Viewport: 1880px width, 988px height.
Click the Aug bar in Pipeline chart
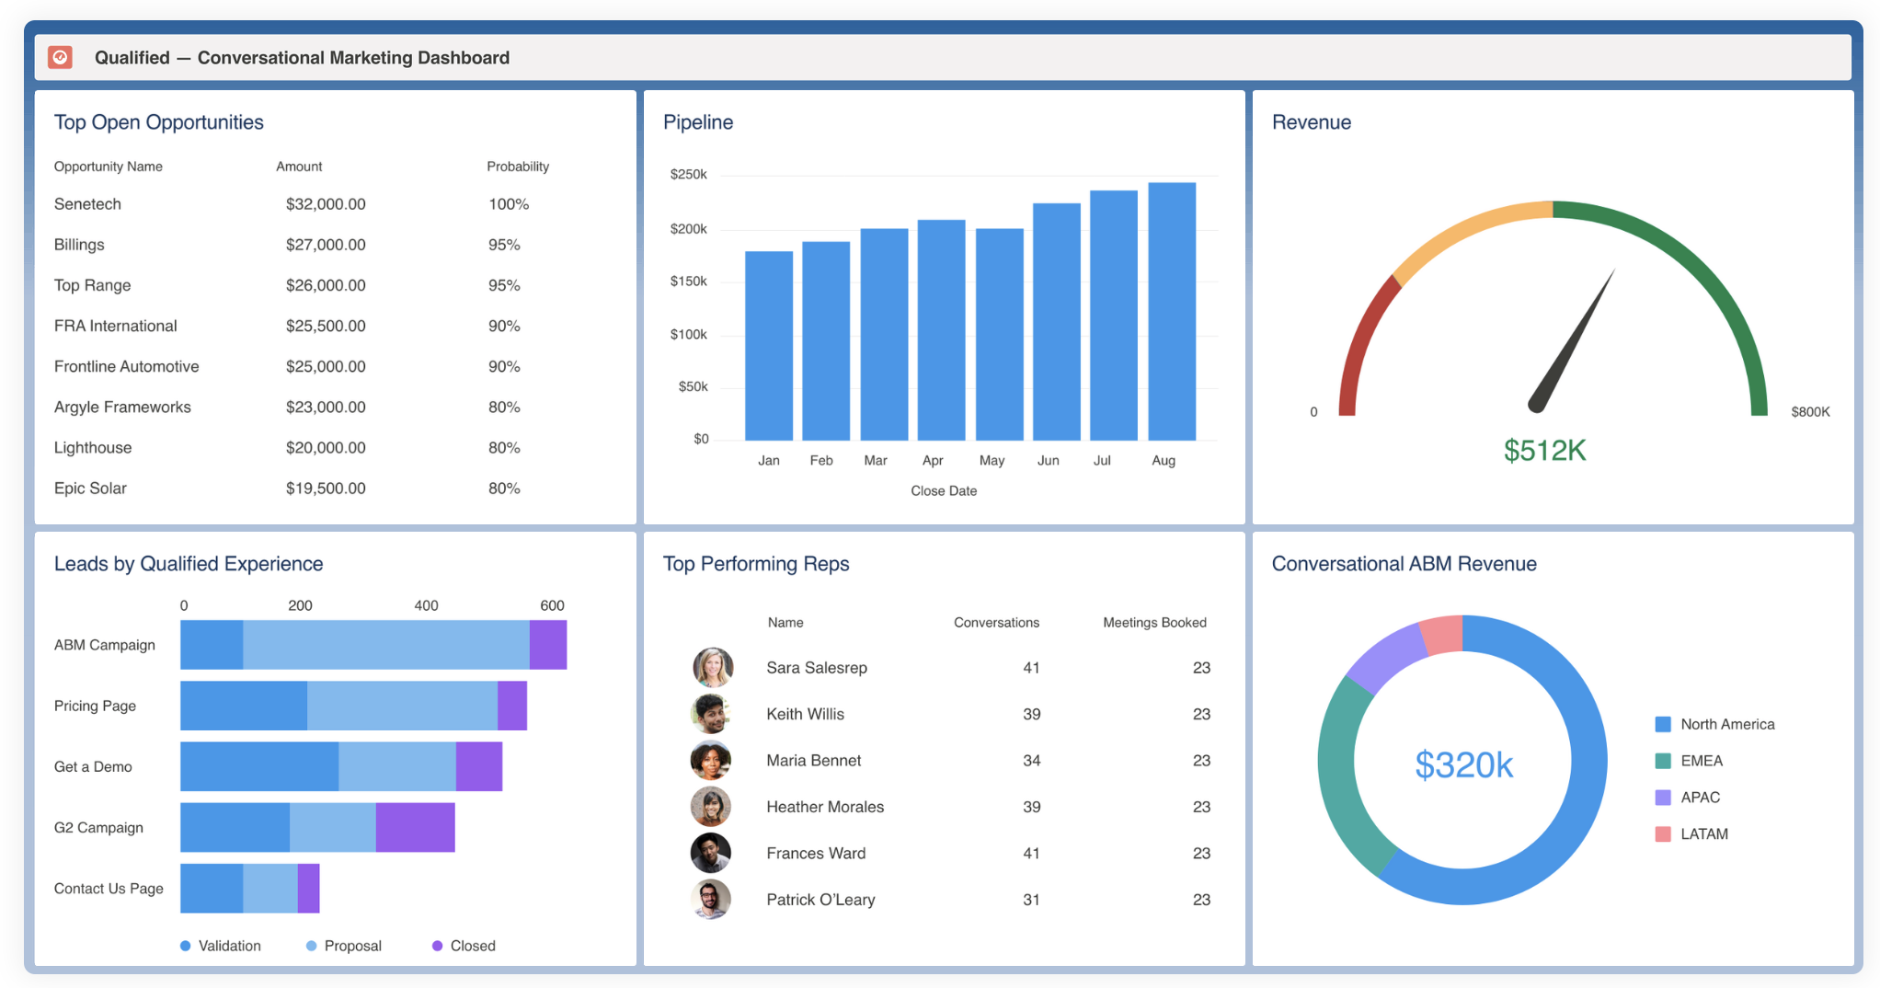point(1173,312)
